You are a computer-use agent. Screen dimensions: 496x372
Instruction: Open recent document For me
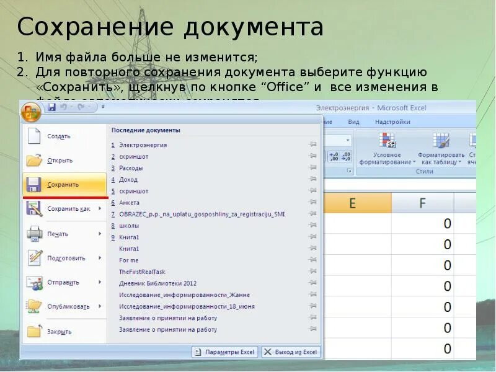pyautogui.click(x=214, y=260)
